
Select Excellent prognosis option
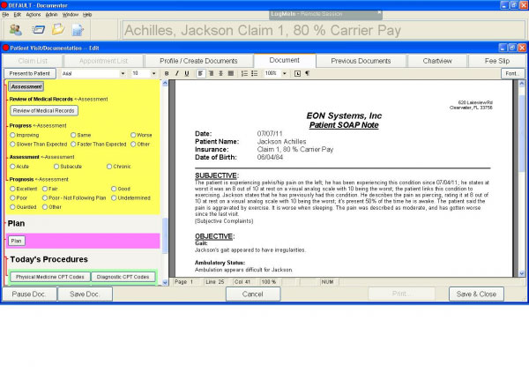11,189
